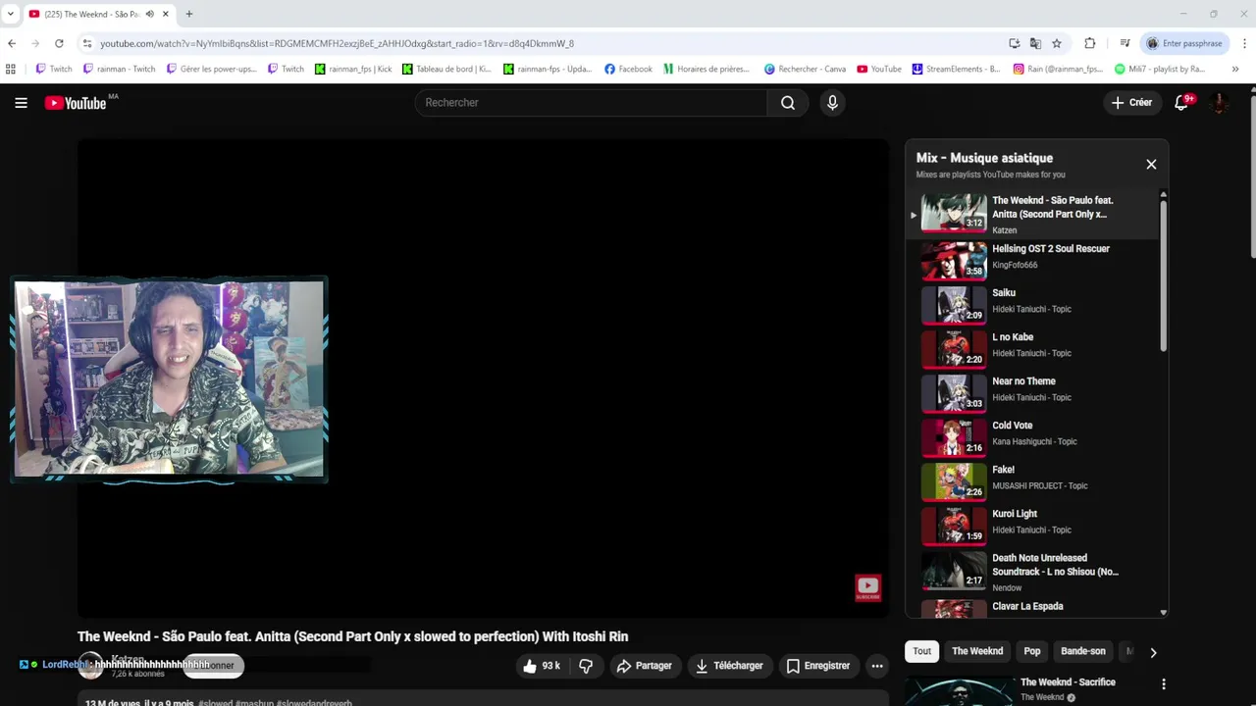Screen dimensions: 1256x706
Task: Open the notifications bell
Action: (x=1181, y=103)
